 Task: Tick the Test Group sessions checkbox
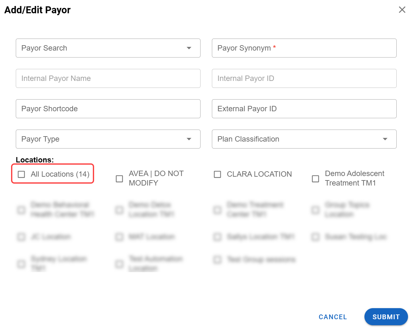(x=217, y=260)
